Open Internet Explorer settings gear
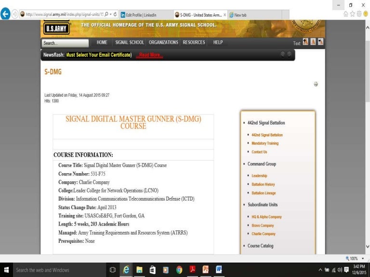Viewport: 370px width, 277px height. [358, 14]
